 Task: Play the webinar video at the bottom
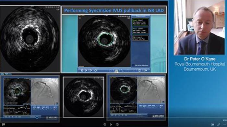point(111,124)
